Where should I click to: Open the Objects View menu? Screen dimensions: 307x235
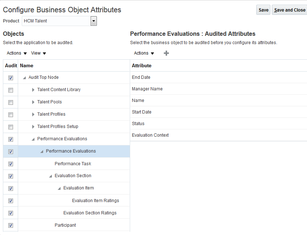pyautogui.click(x=38, y=53)
